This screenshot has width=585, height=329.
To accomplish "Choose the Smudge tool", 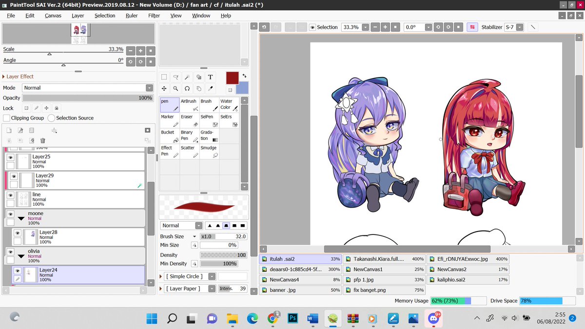I will pos(209,152).
